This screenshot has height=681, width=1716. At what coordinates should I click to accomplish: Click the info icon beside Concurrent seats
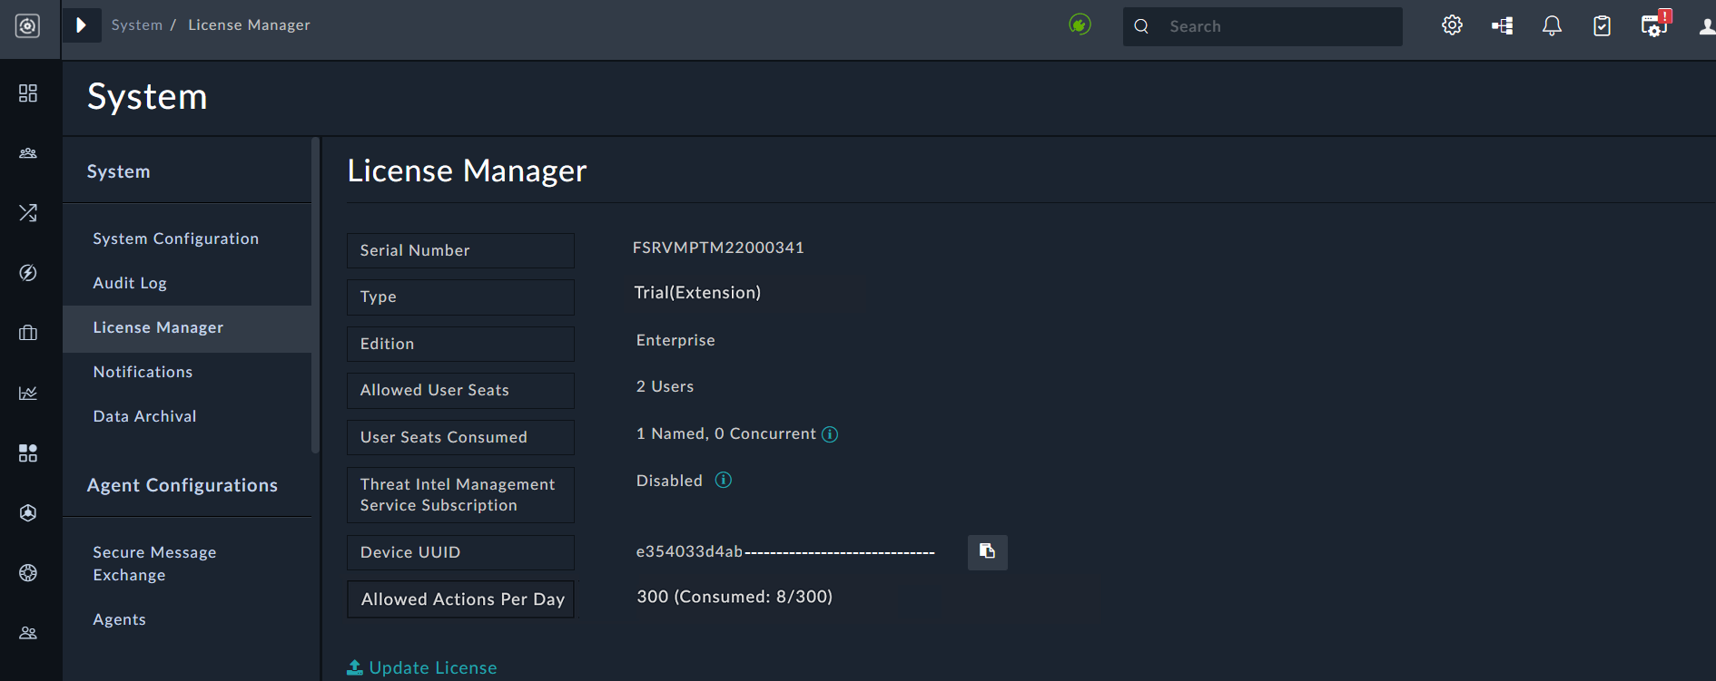[830, 434]
